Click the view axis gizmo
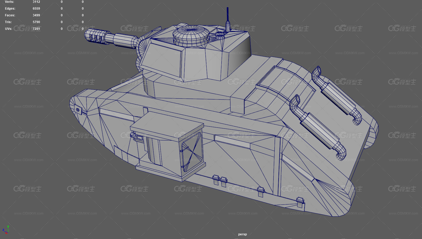Screen dimensions: 422x239 6,230
